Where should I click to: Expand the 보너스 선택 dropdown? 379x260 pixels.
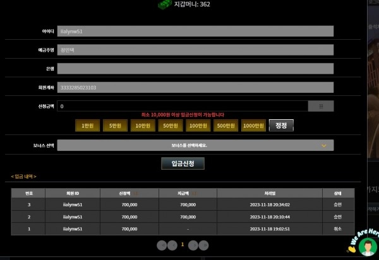195,145
